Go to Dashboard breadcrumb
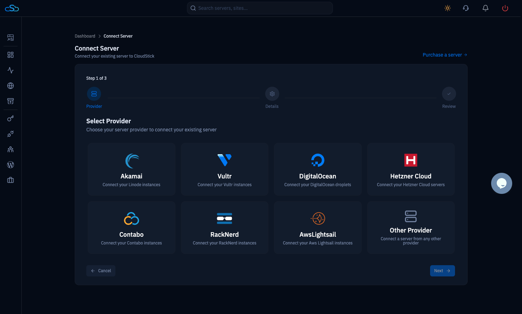522x314 pixels. coord(85,36)
